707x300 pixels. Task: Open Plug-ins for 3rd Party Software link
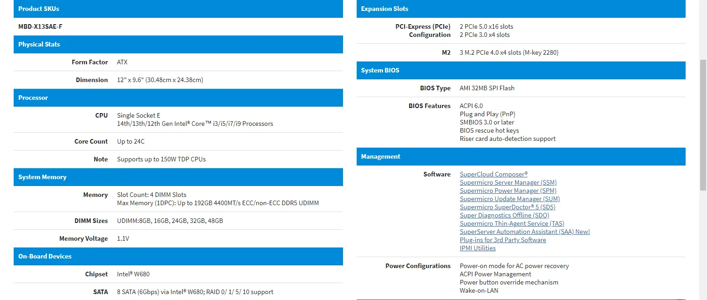[x=503, y=240]
